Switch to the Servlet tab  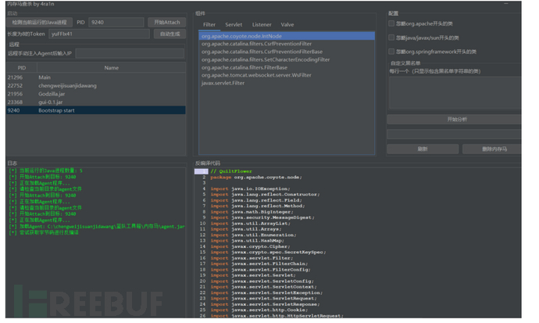coord(234,25)
